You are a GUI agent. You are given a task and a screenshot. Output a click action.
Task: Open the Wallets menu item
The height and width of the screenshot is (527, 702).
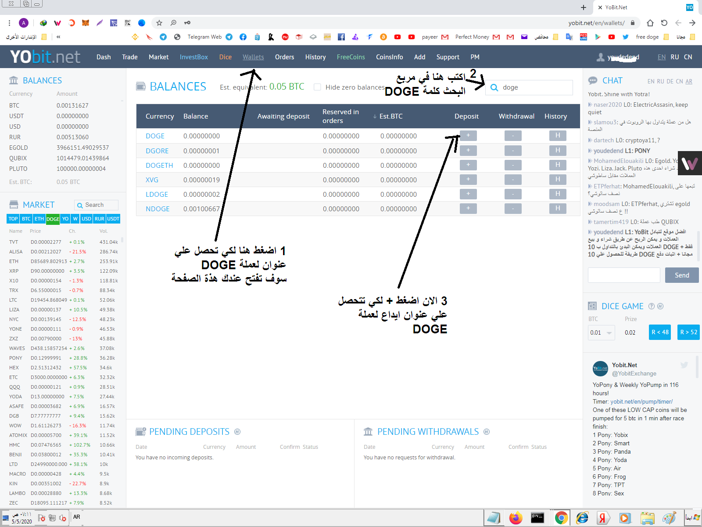(253, 57)
